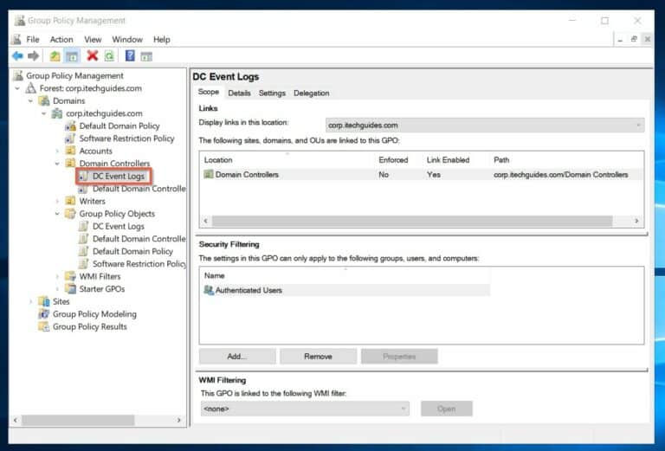665x451 pixels.
Task: Open the View menu
Action: pyautogui.click(x=93, y=40)
